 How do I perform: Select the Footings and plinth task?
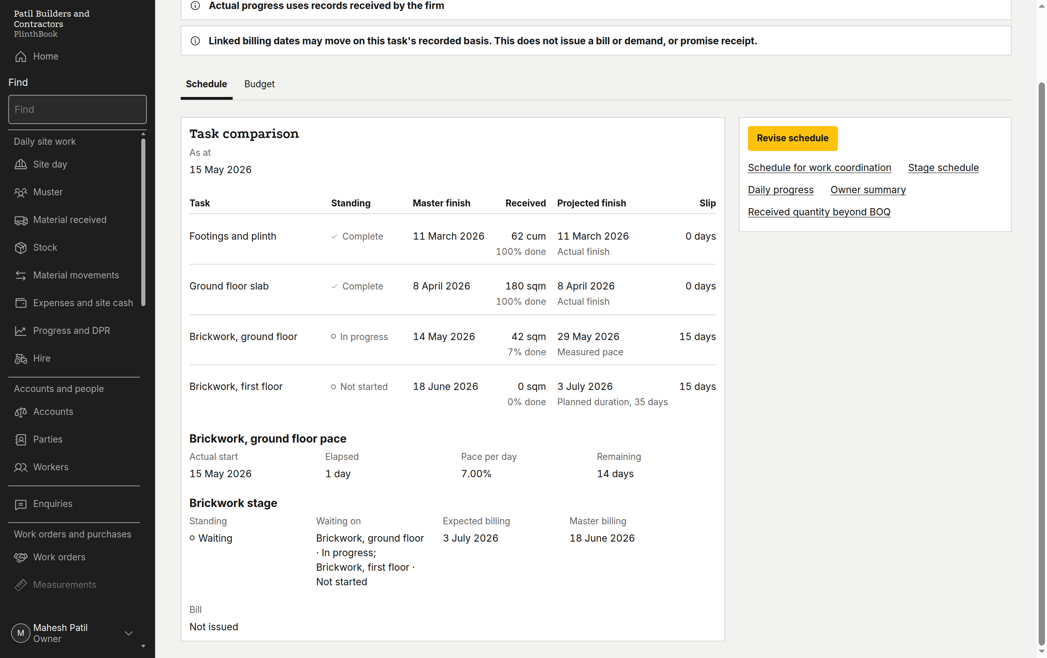click(233, 236)
